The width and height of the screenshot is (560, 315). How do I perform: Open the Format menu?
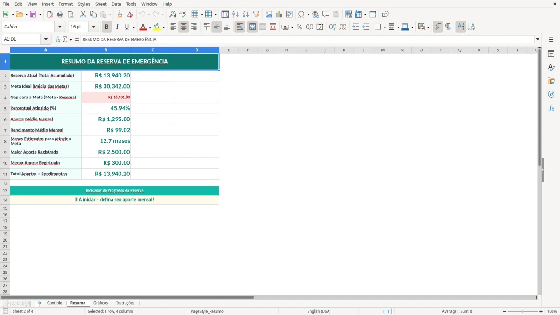click(x=65, y=4)
